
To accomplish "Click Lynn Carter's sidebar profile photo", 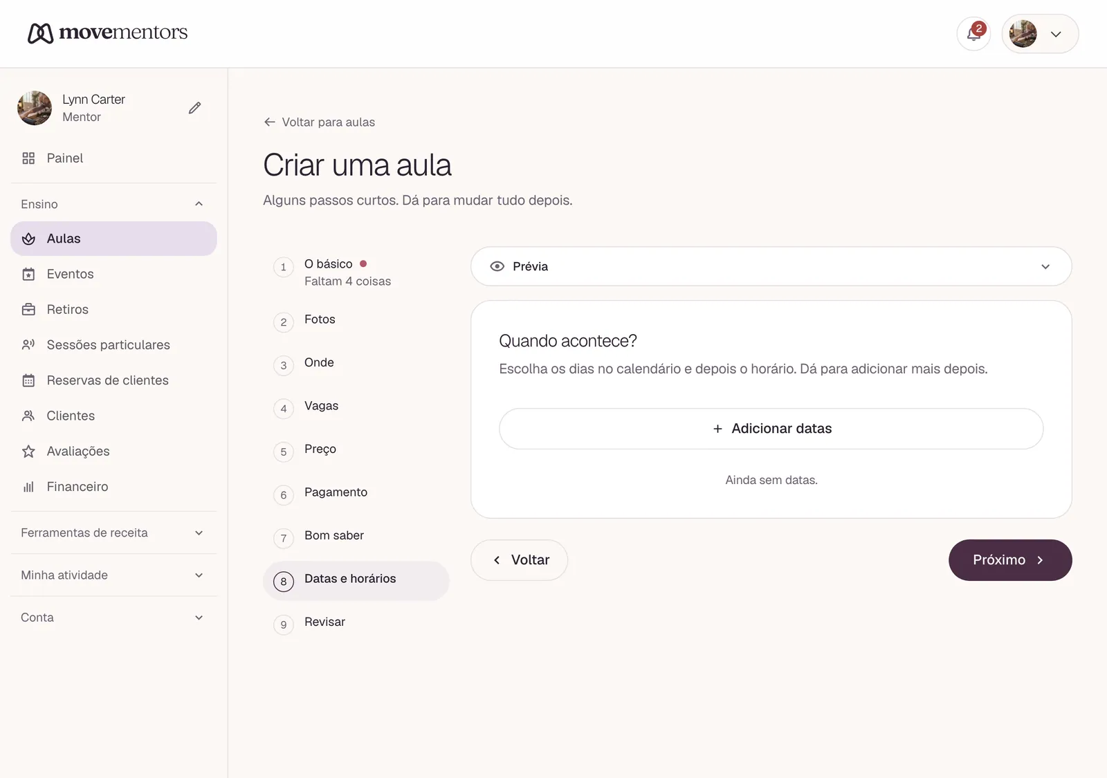I will coord(35,108).
